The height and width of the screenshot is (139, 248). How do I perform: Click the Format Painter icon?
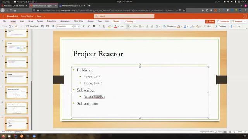tap(16, 27)
